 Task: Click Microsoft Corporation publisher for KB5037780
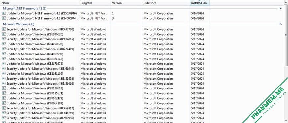point(158,29)
